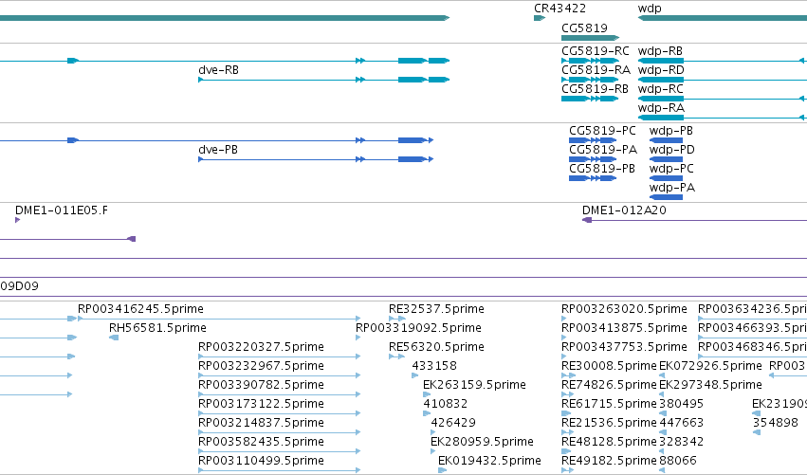Screen dimensions: 807x475
Task: Click the CR43422 teal gene arrow
Action: (x=540, y=18)
